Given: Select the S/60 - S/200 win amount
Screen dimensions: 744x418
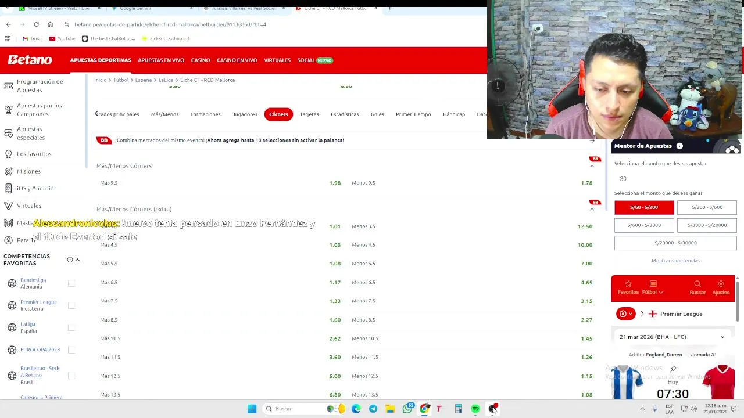Looking at the screenshot, I should pyautogui.click(x=644, y=207).
